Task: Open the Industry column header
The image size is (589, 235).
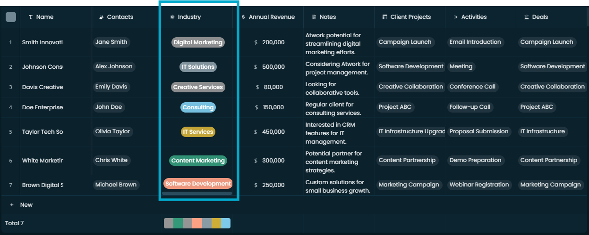Action: pos(197,17)
